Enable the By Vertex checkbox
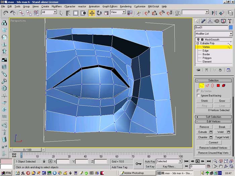Screen dimensions: 235x176 [x=198, y=91]
